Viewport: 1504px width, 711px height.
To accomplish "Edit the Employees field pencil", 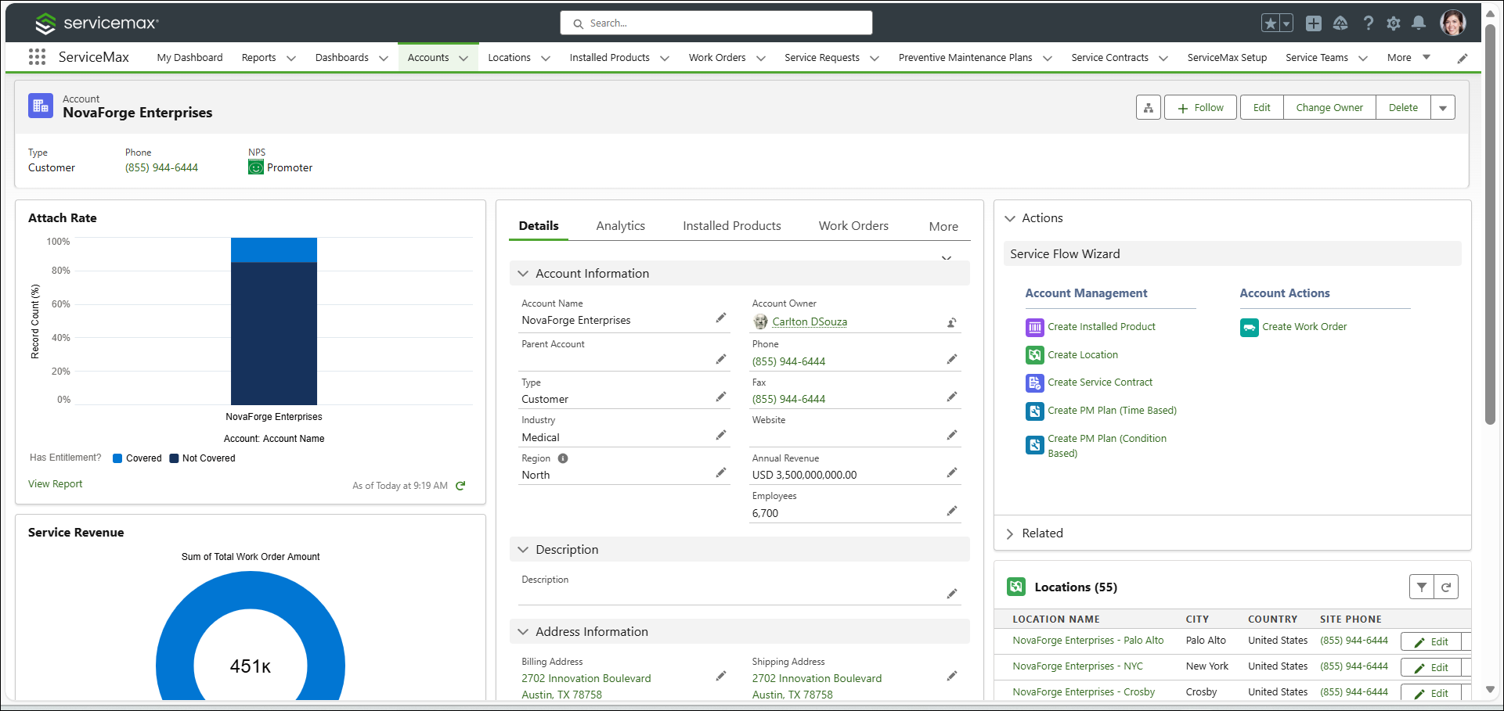I will [x=952, y=511].
